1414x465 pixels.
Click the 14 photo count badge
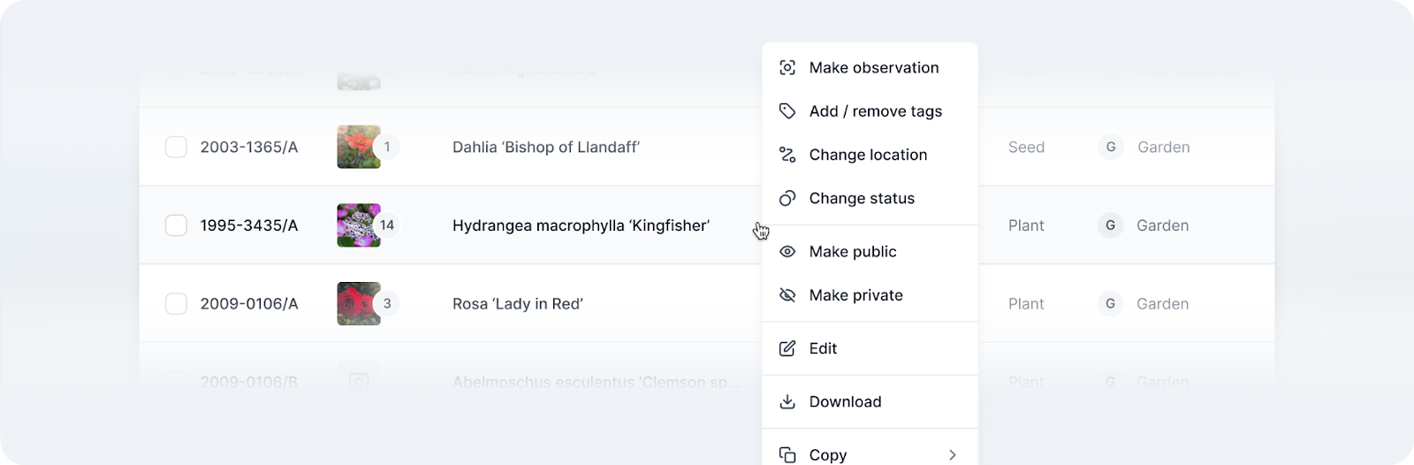click(387, 225)
